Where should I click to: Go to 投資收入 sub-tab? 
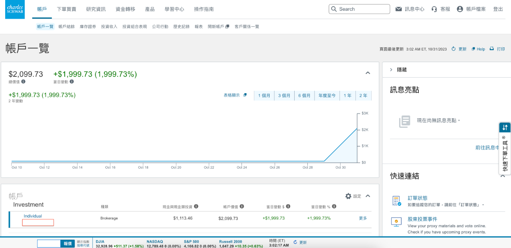(109, 27)
